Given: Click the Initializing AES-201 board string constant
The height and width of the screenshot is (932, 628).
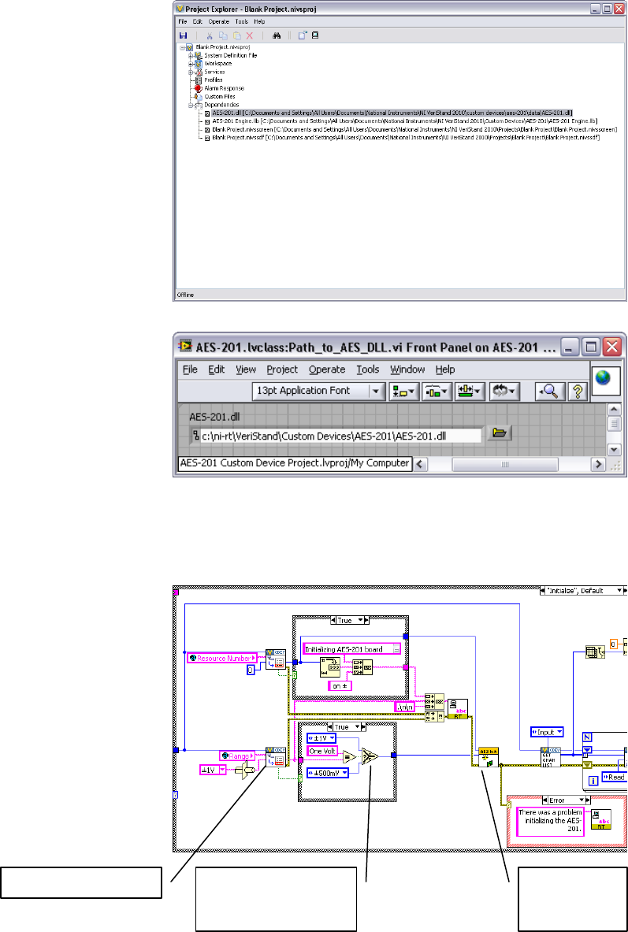Looking at the screenshot, I should pyautogui.click(x=352, y=649).
